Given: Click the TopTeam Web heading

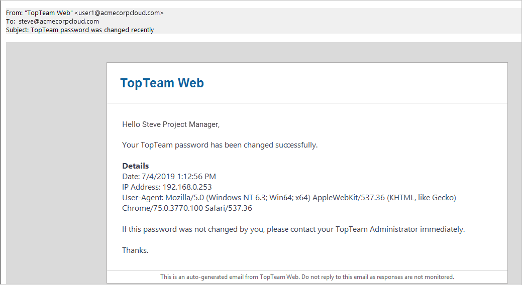Looking at the screenshot, I should point(162,83).
